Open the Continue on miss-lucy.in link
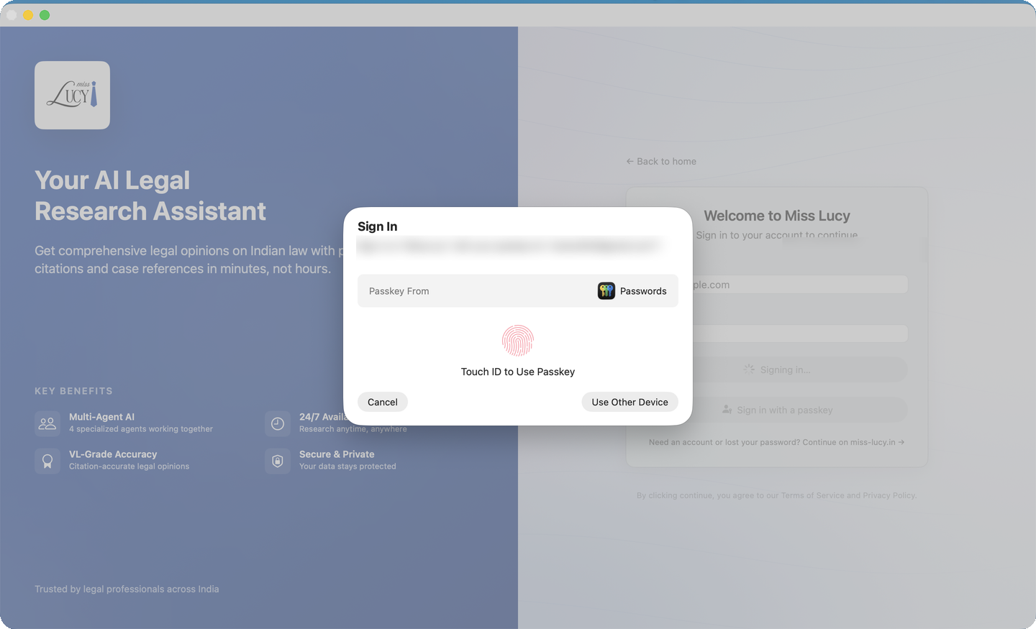The width and height of the screenshot is (1036, 629). (x=853, y=442)
